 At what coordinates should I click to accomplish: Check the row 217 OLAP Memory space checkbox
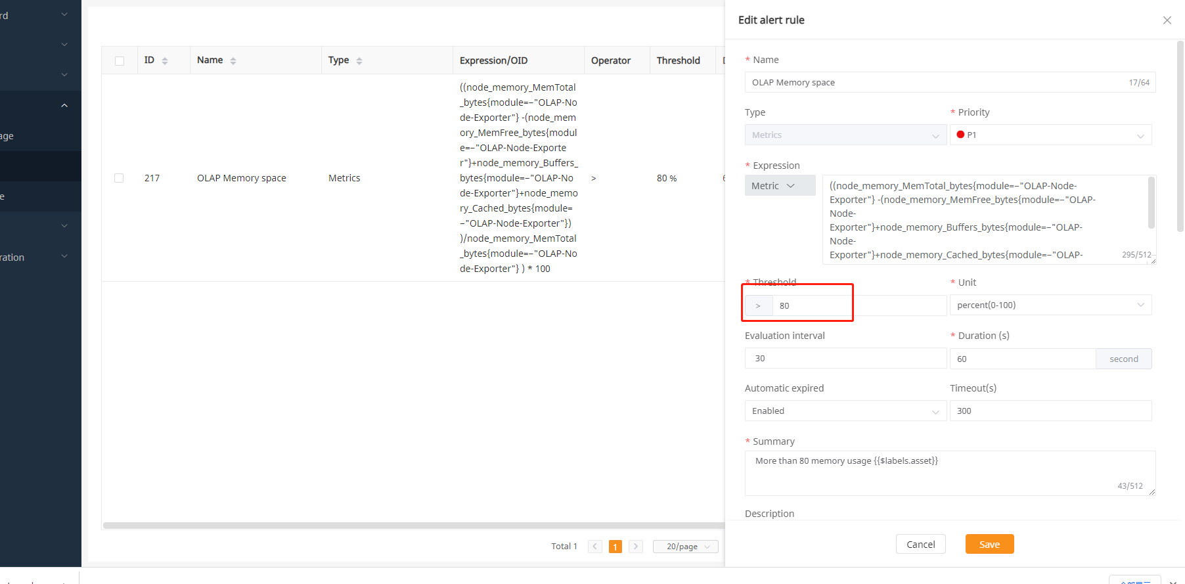click(119, 178)
